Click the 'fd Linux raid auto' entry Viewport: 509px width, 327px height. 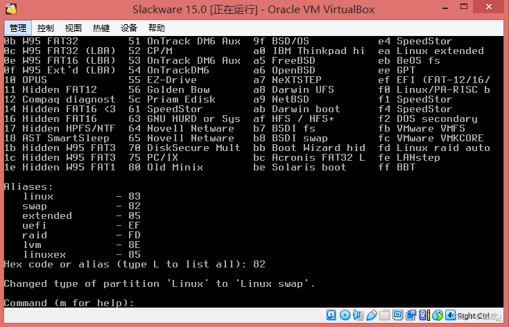point(434,148)
